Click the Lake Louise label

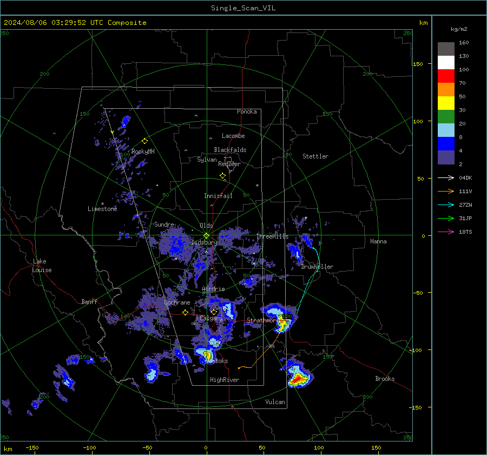click(42, 266)
